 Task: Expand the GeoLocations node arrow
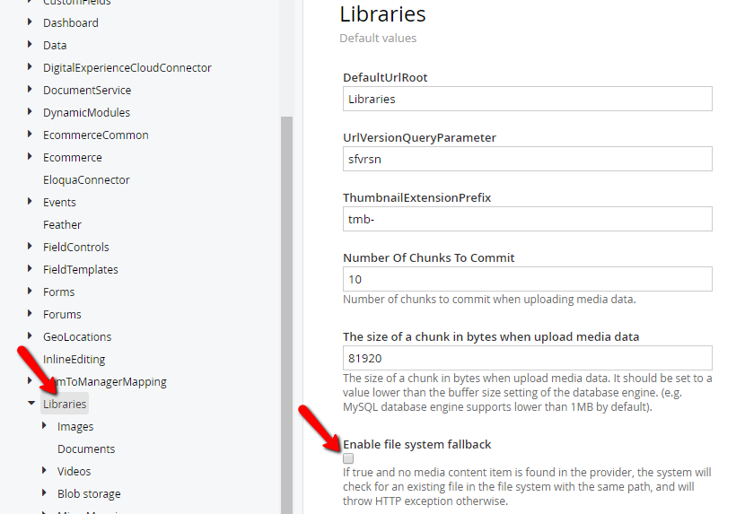[x=30, y=335]
